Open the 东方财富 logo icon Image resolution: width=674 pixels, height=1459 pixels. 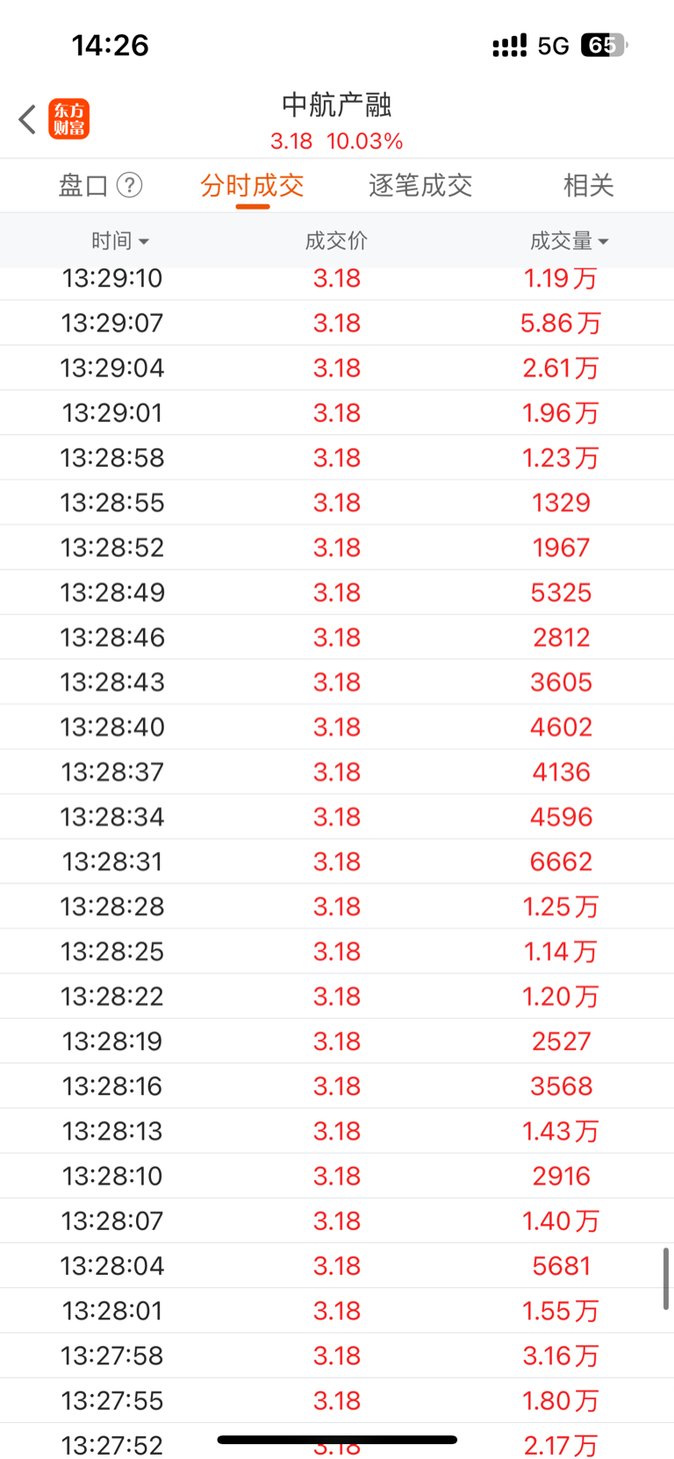point(68,119)
